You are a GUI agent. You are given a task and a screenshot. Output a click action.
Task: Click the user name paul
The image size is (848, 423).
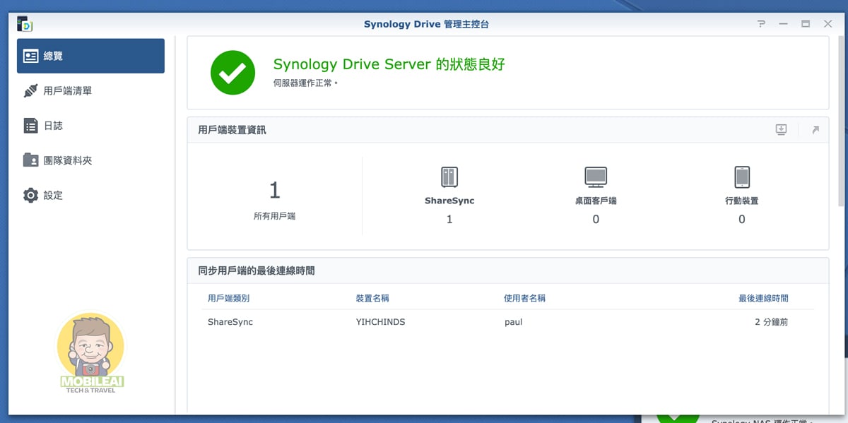click(513, 322)
